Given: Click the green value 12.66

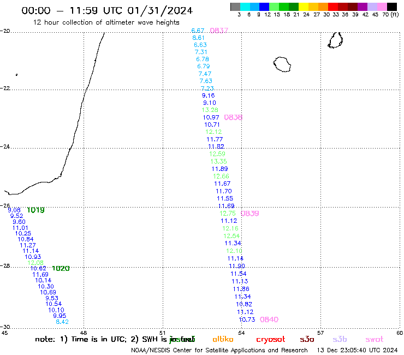Looking at the screenshot, I should point(221,176).
